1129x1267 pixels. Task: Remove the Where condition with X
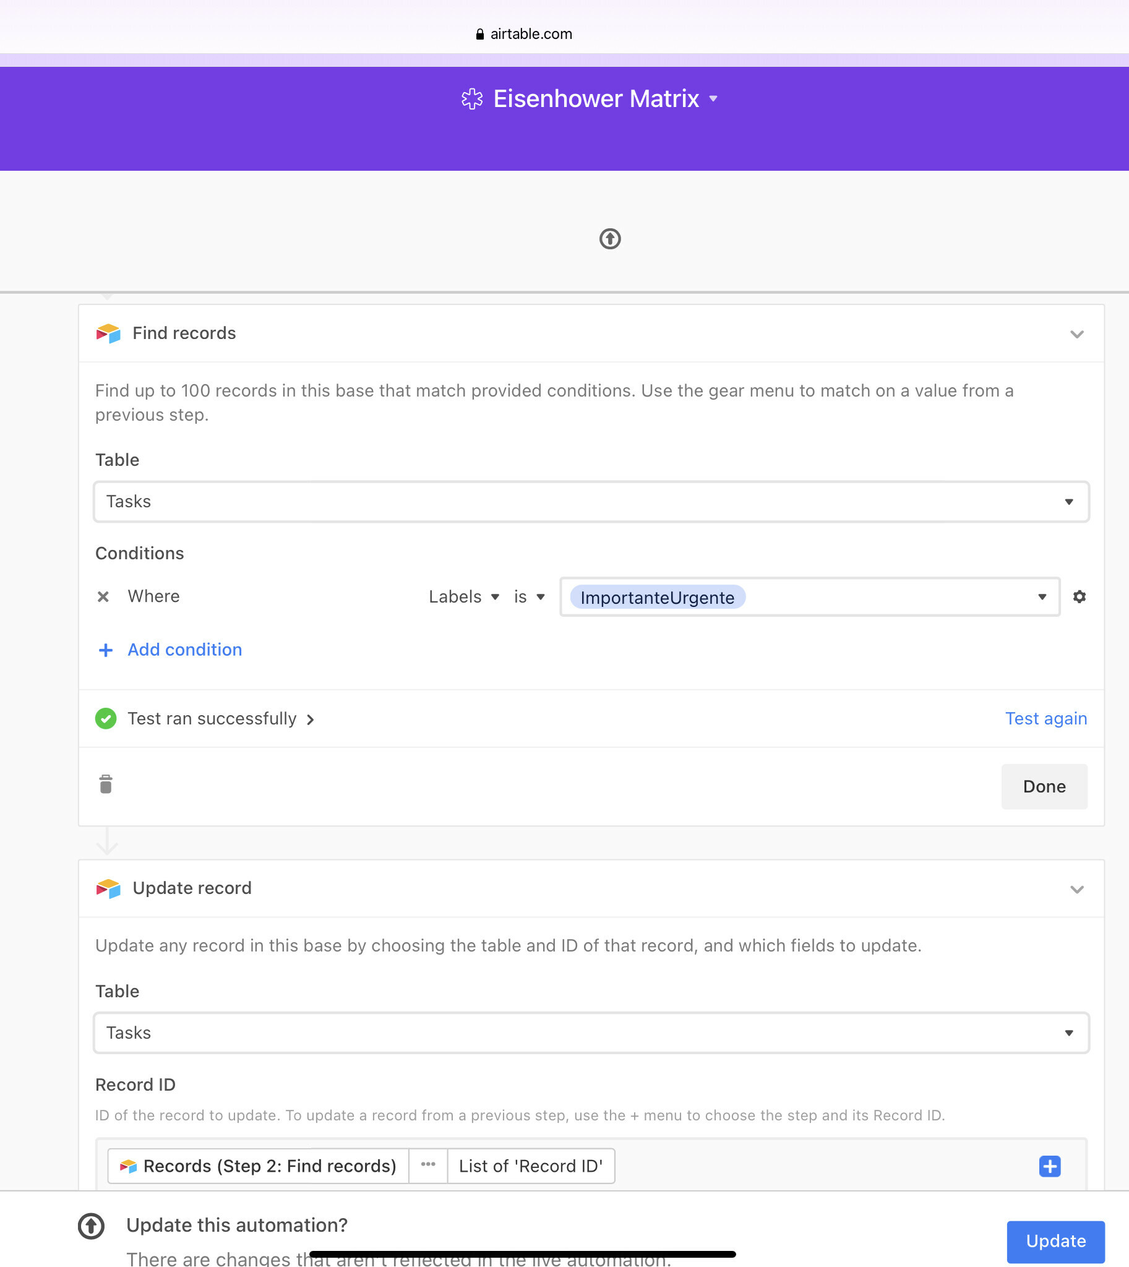[103, 597]
